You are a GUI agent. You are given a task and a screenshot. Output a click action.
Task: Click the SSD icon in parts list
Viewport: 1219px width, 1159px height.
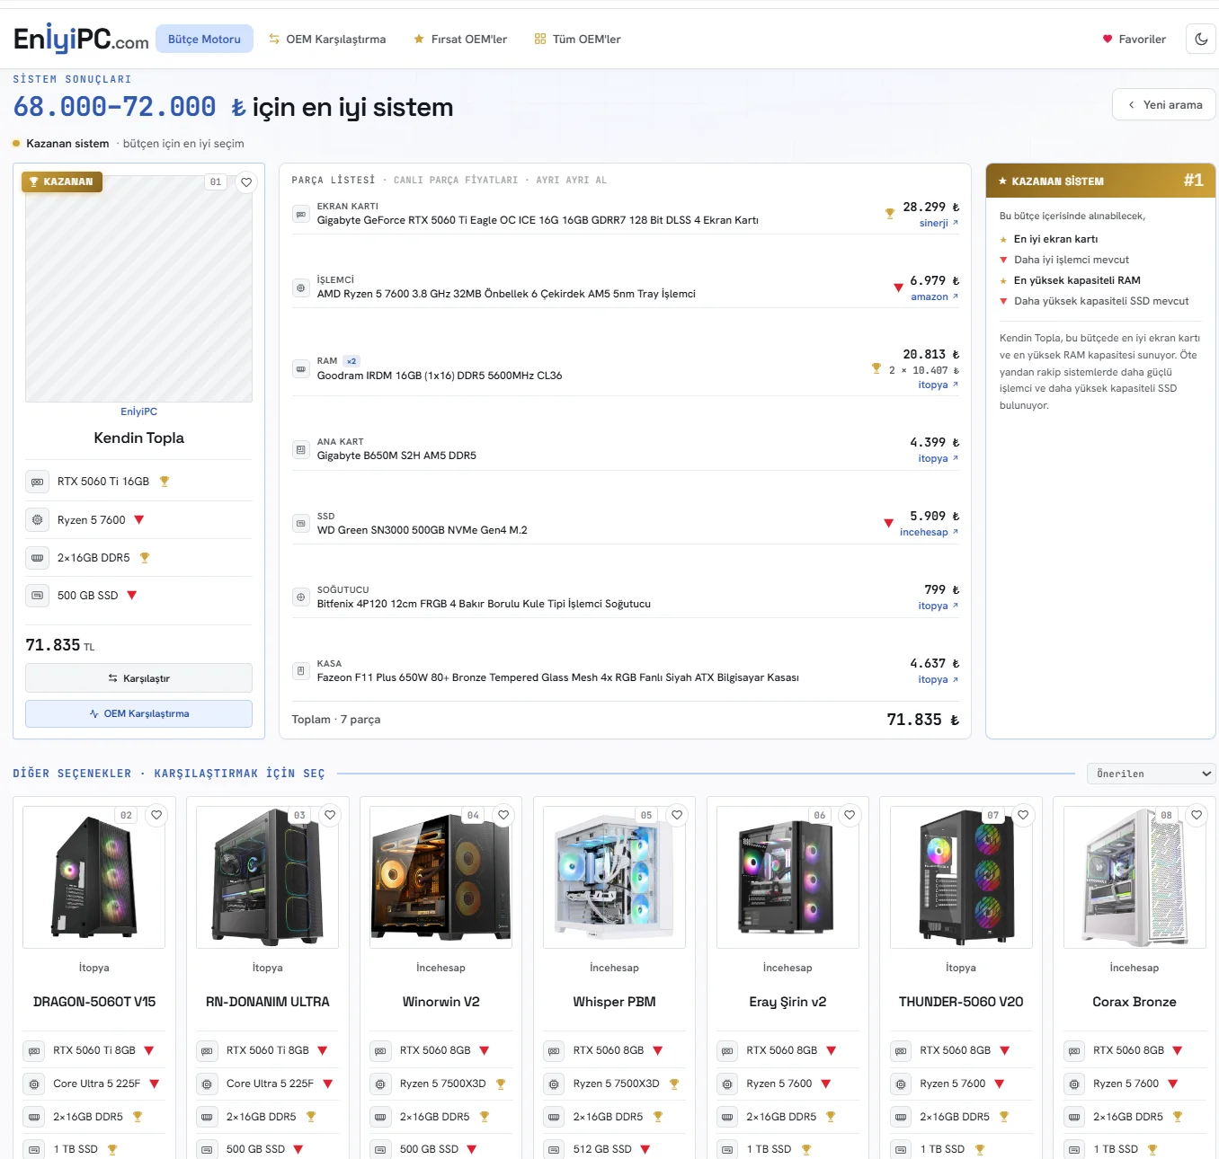tap(300, 523)
